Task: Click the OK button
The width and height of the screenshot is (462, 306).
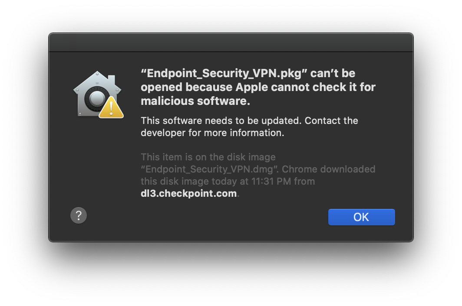Action: (x=361, y=217)
